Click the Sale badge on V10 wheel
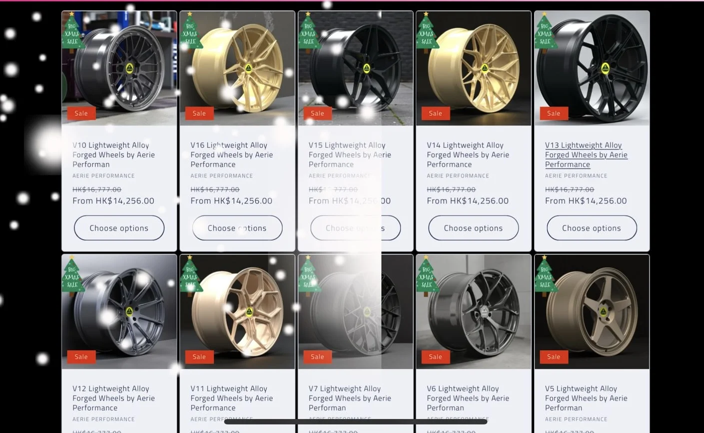The image size is (704, 433). [x=81, y=113]
